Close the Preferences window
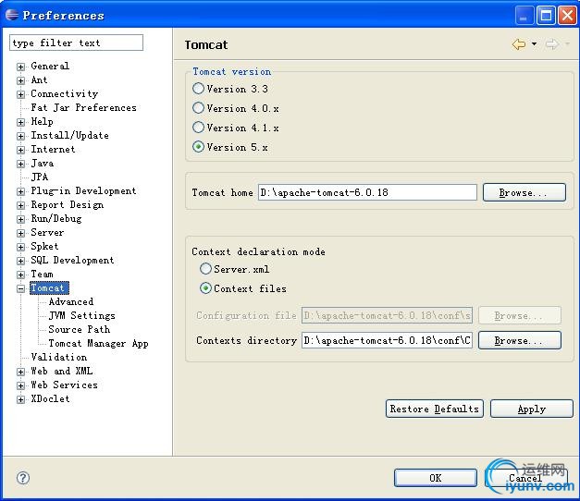 click(567, 15)
